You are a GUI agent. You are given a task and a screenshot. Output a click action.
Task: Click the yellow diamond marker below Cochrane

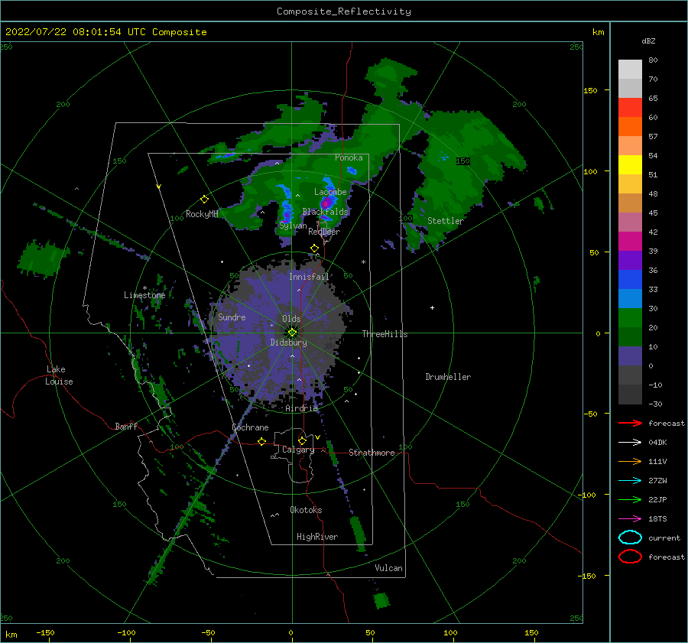(x=262, y=442)
